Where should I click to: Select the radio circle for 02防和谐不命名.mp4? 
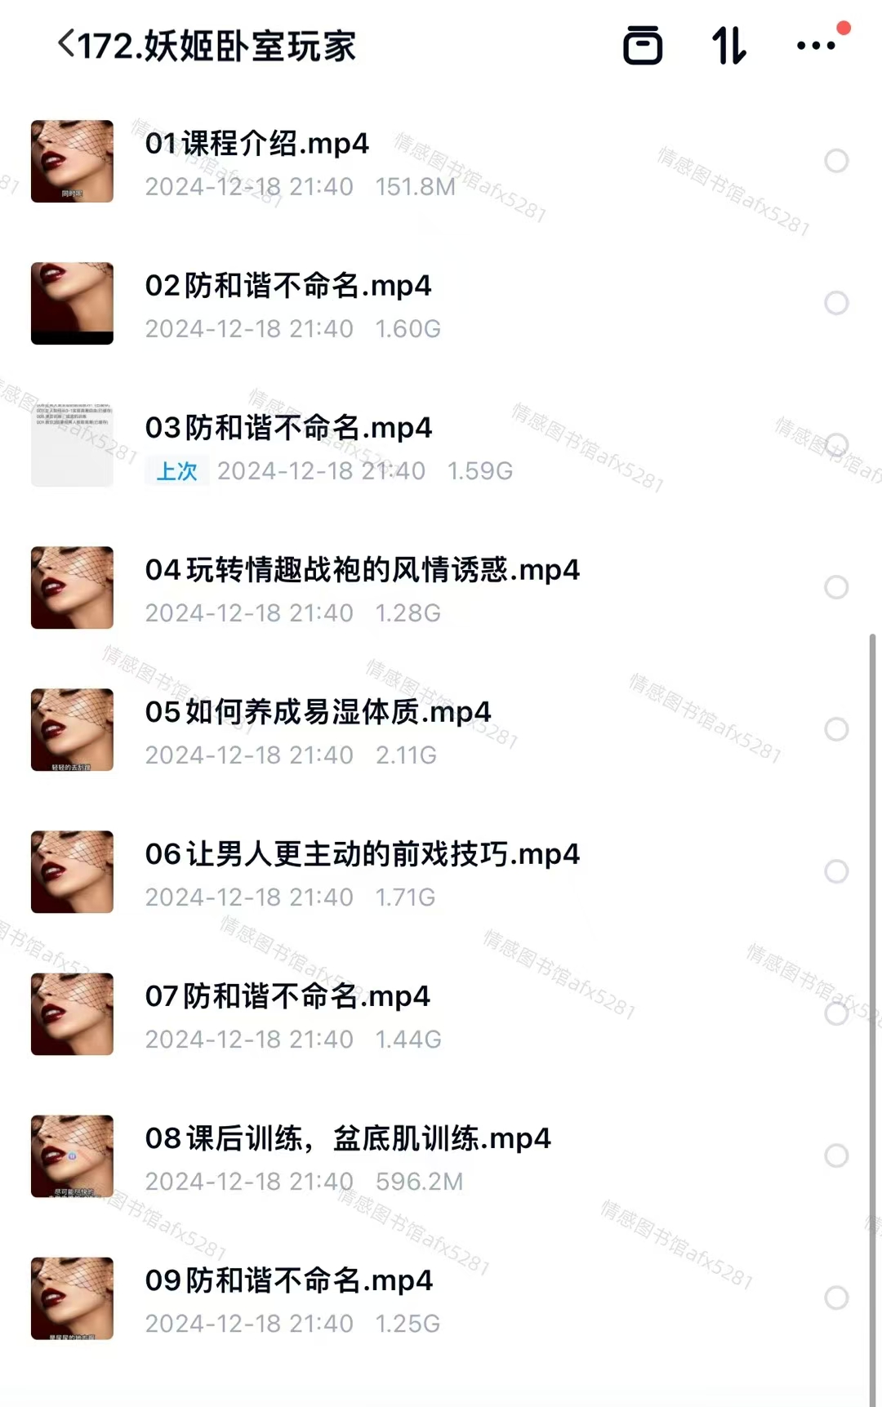click(836, 303)
